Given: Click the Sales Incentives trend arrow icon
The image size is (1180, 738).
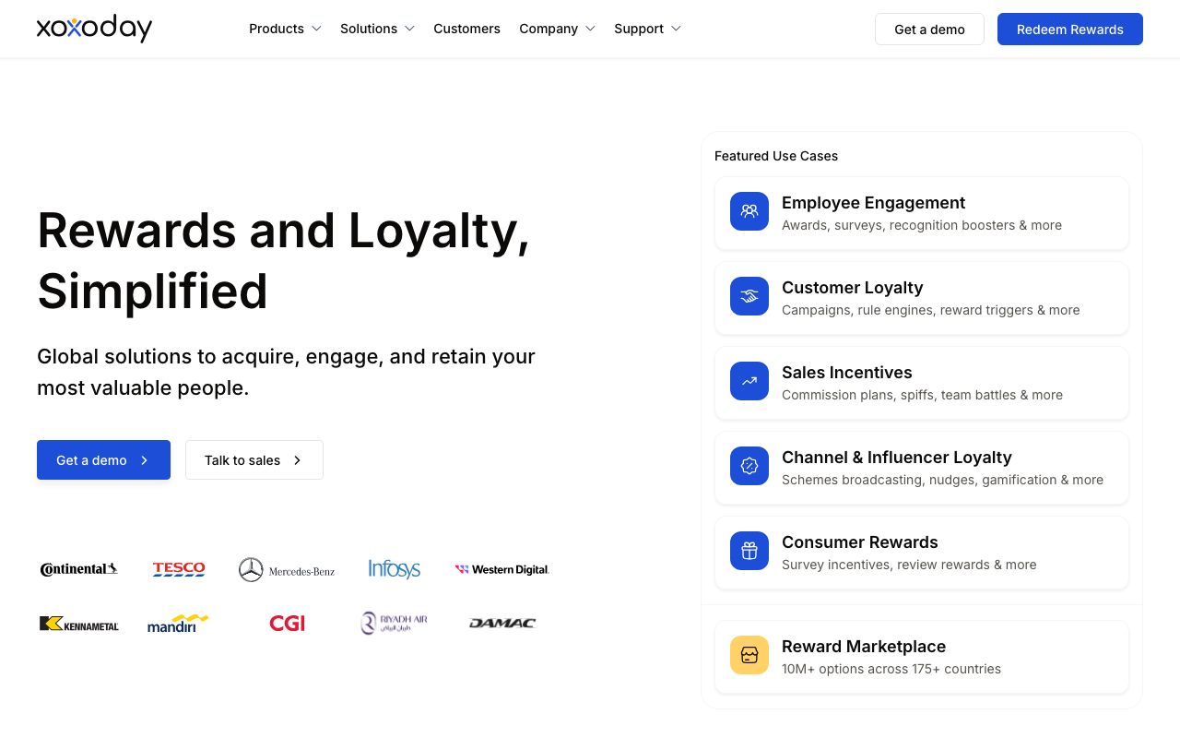Looking at the screenshot, I should tap(749, 381).
